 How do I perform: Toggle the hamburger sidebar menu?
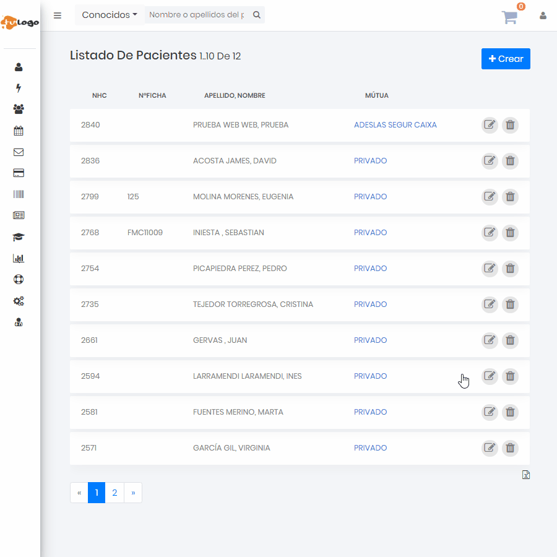(x=58, y=15)
